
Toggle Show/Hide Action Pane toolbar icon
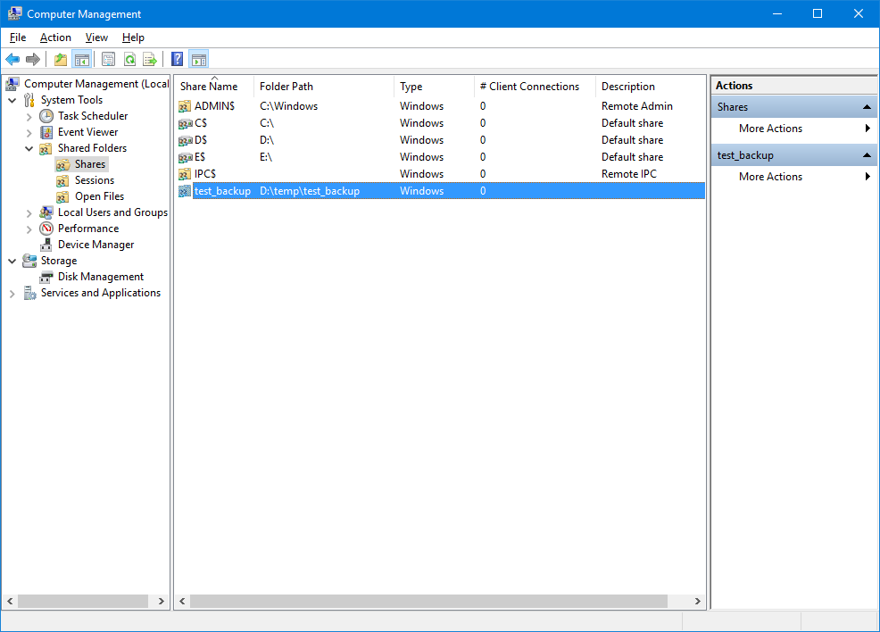[x=199, y=60]
